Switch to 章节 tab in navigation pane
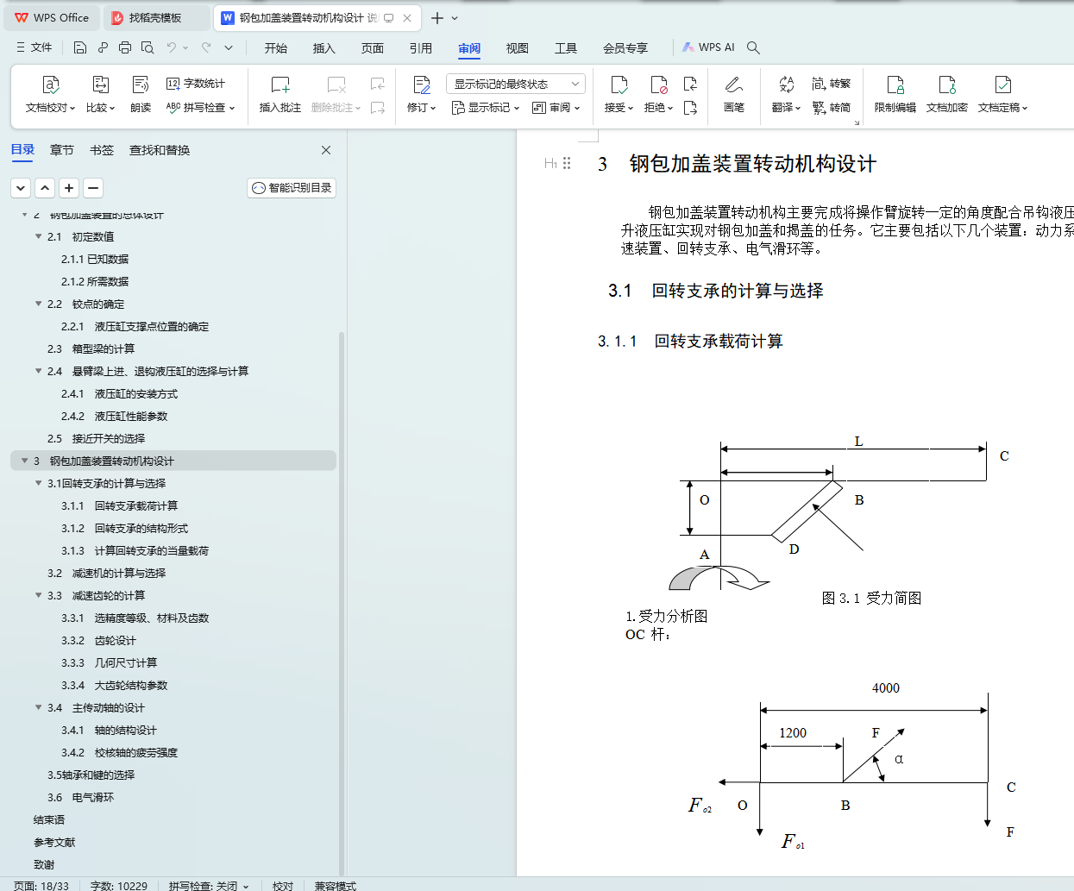The width and height of the screenshot is (1074, 891). click(62, 150)
